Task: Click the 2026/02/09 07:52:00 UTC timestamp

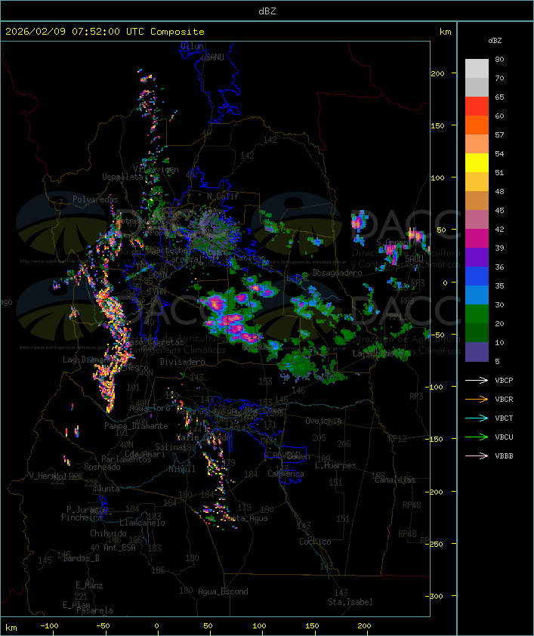Action: tap(75, 32)
